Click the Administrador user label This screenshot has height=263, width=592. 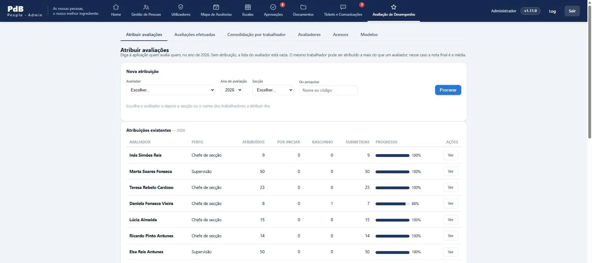tap(504, 11)
